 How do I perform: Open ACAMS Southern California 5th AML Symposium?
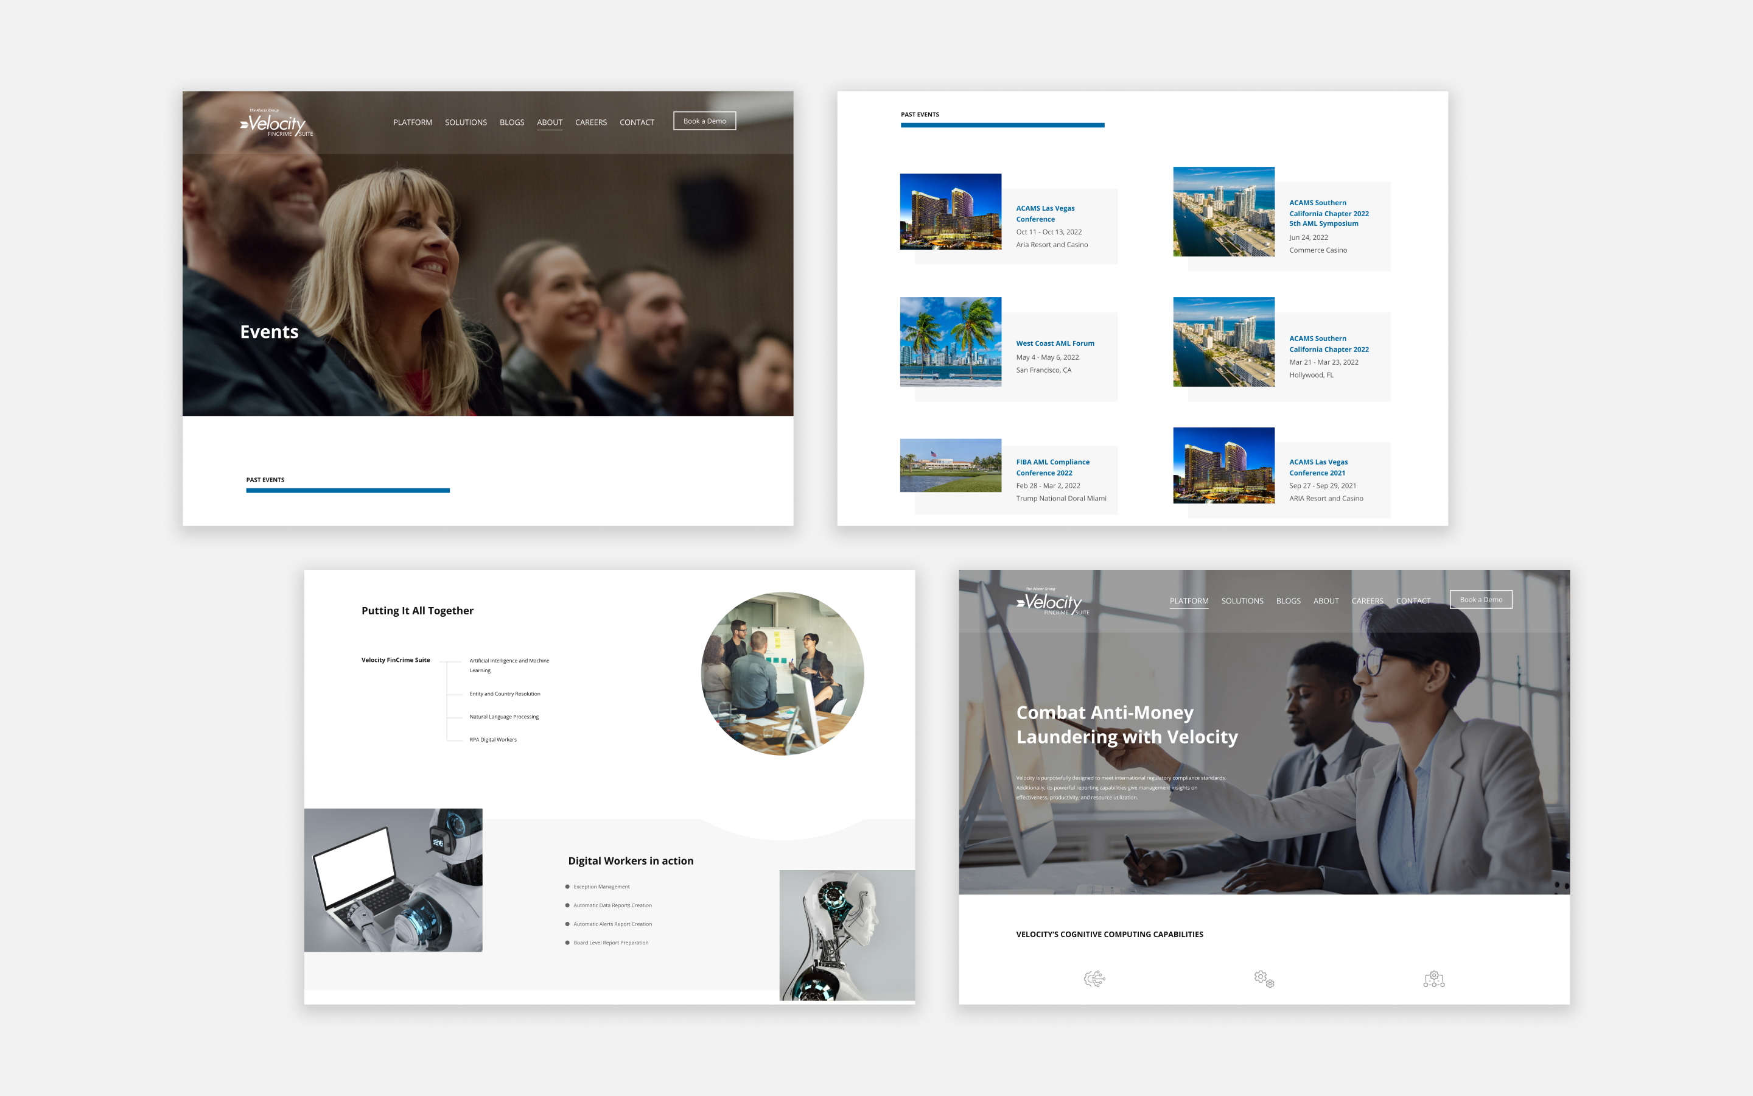[x=1329, y=213]
